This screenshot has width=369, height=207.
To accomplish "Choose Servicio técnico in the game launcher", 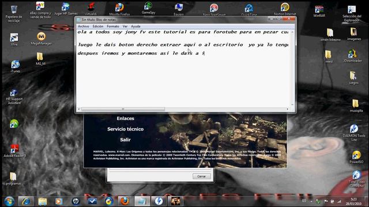I will click(126, 129).
